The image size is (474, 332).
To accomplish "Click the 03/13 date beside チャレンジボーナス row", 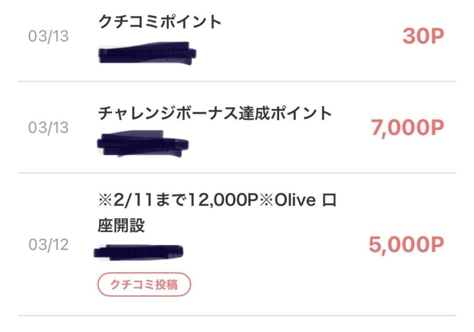I will 49,127.
